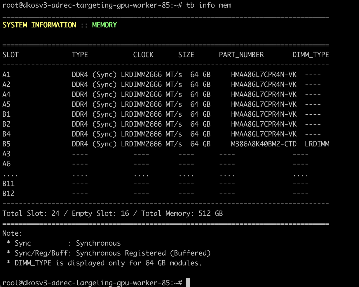Click the SLOT column header
This screenshot has width=359, height=287.
point(11,55)
